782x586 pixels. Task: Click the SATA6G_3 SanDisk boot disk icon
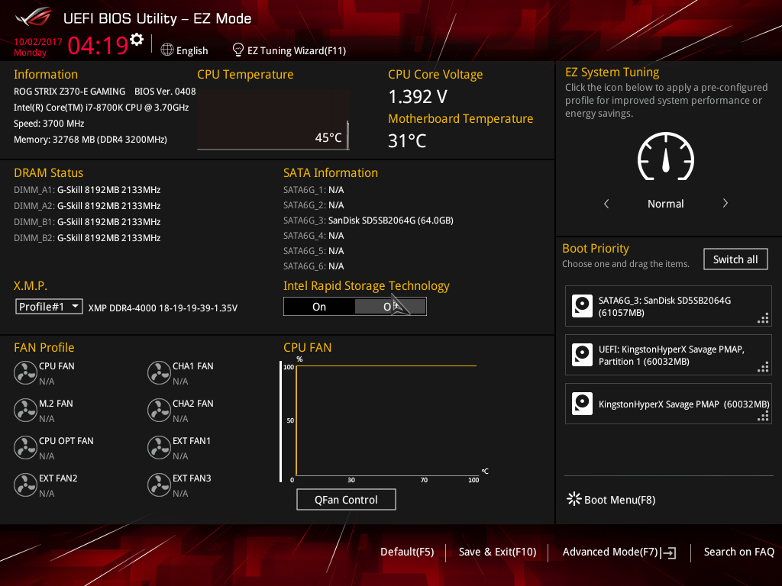click(582, 306)
